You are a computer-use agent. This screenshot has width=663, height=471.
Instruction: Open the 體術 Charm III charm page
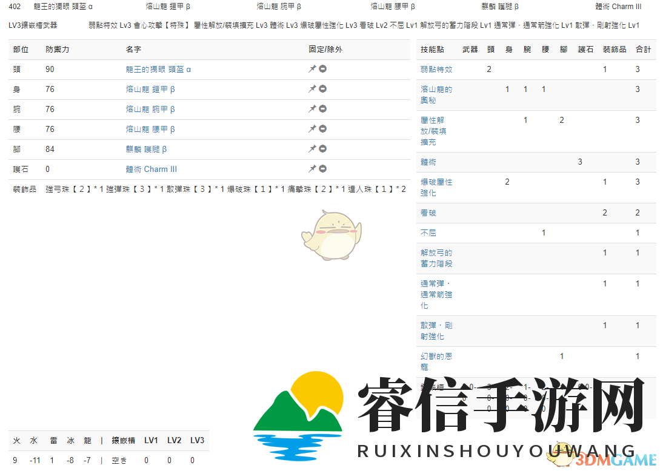(151, 169)
